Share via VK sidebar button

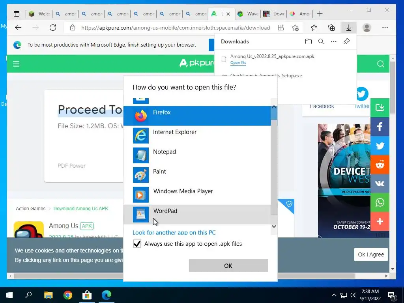pyautogui.click(x=380, y=184)
